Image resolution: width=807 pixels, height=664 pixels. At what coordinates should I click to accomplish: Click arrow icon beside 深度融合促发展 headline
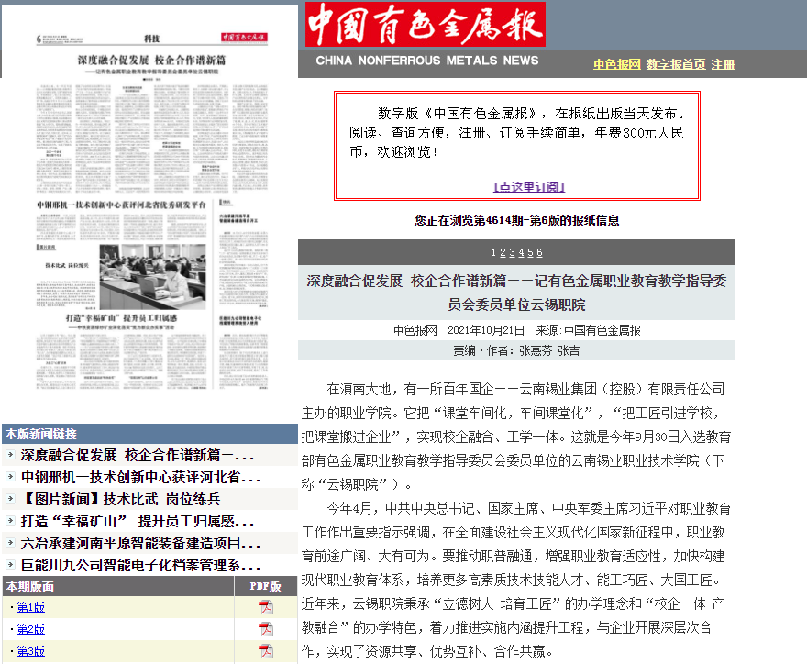point(10,456)
